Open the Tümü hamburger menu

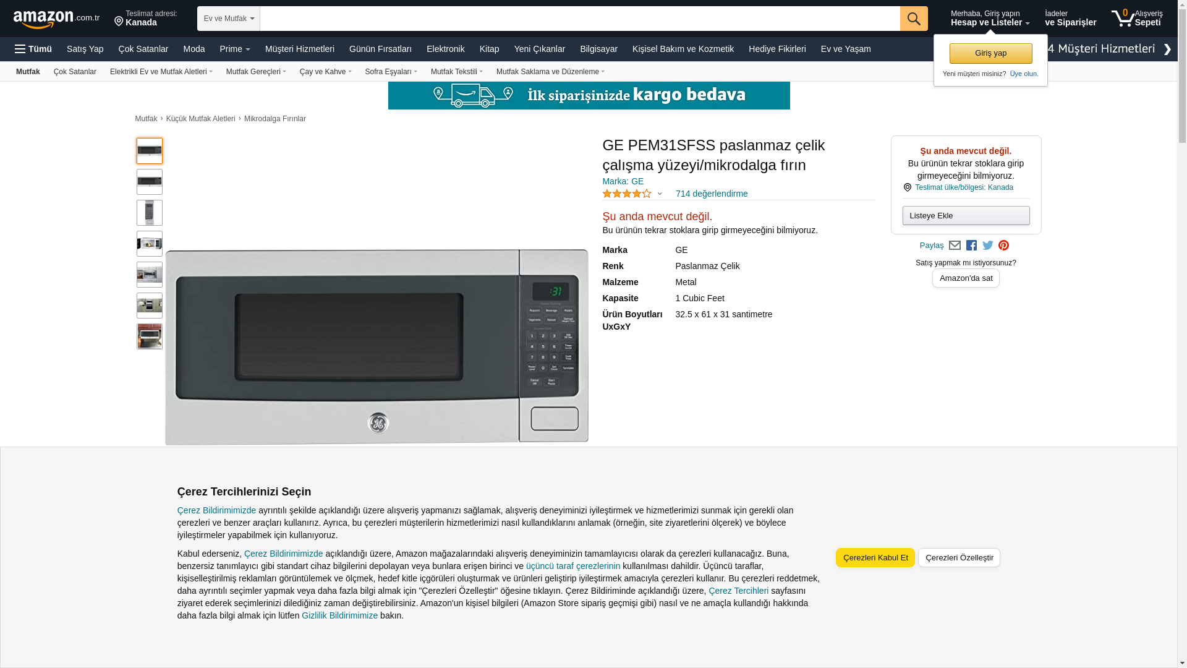[x=33, y=49]
